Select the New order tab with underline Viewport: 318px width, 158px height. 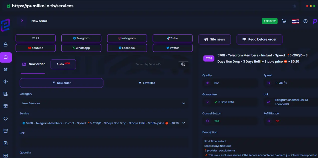(x=33, y=64)
